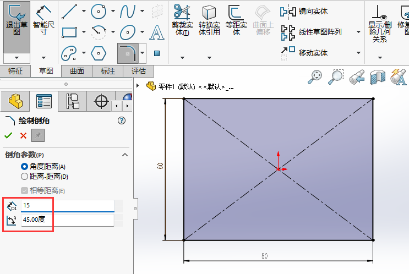Viewport: 409px width, 274px height.
Task: Select the Smart Dimension (智能尺寸) tool
Action: coord(43,20)
